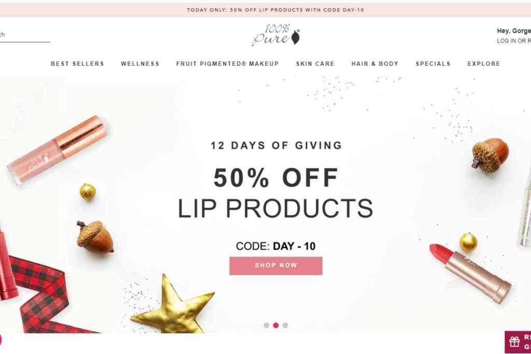Expand the Skin Care menu
The width and height of the screenshot is (531, 354).
315,64
